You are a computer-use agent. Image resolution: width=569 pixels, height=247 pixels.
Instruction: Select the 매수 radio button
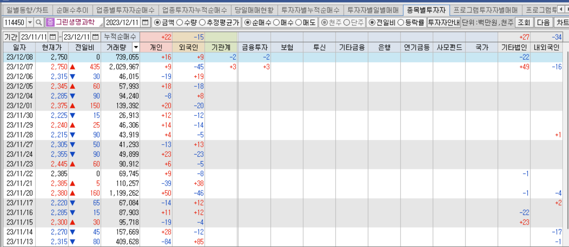coord(276,22)
